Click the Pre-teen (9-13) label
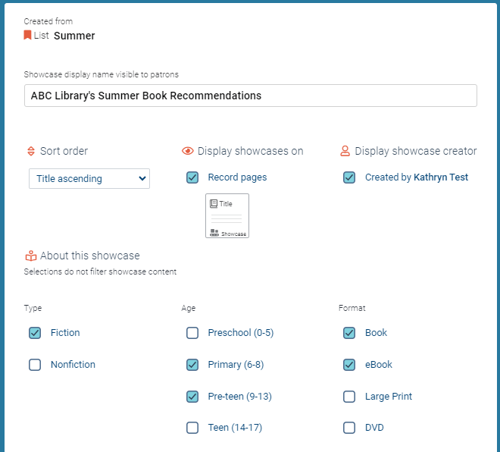The height and width of the screenshot is (452, 500). 240,397
